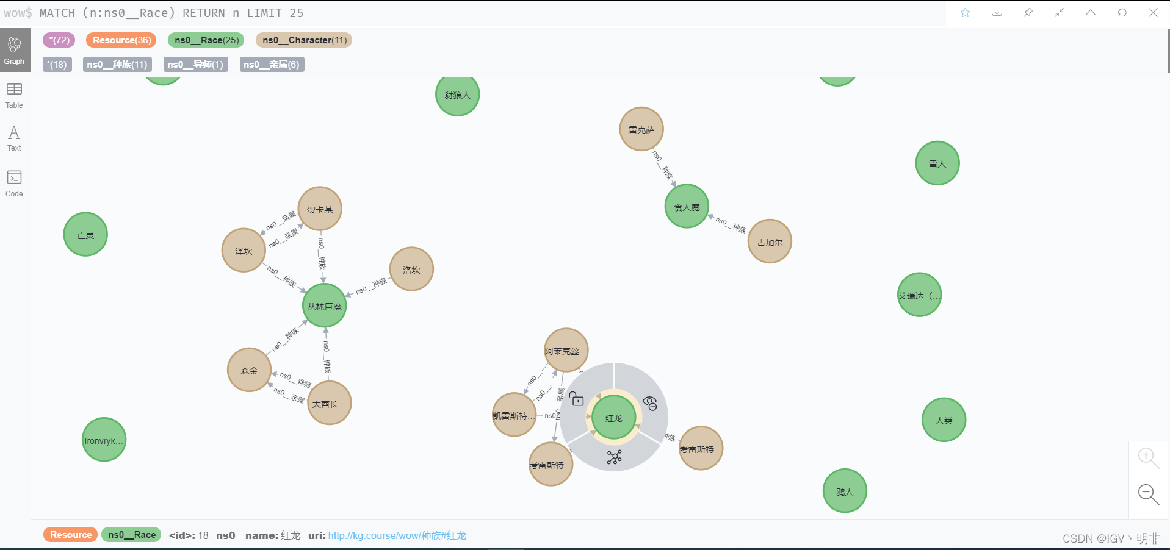This screenshot has width=1170, height=550.
Task: Select the 丛林巨魔 node
Action: tap(325, 306)
